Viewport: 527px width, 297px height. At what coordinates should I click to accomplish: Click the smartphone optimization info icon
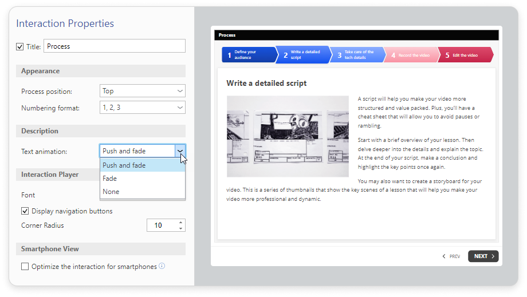pos(162,266)
